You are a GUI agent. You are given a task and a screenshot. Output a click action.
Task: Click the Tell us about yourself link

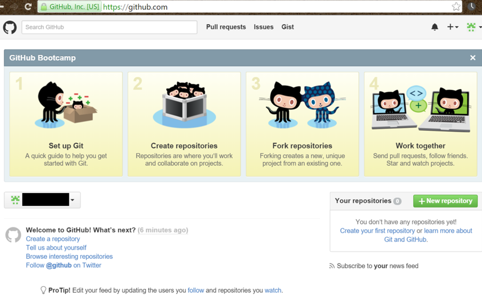click(56, 248)
